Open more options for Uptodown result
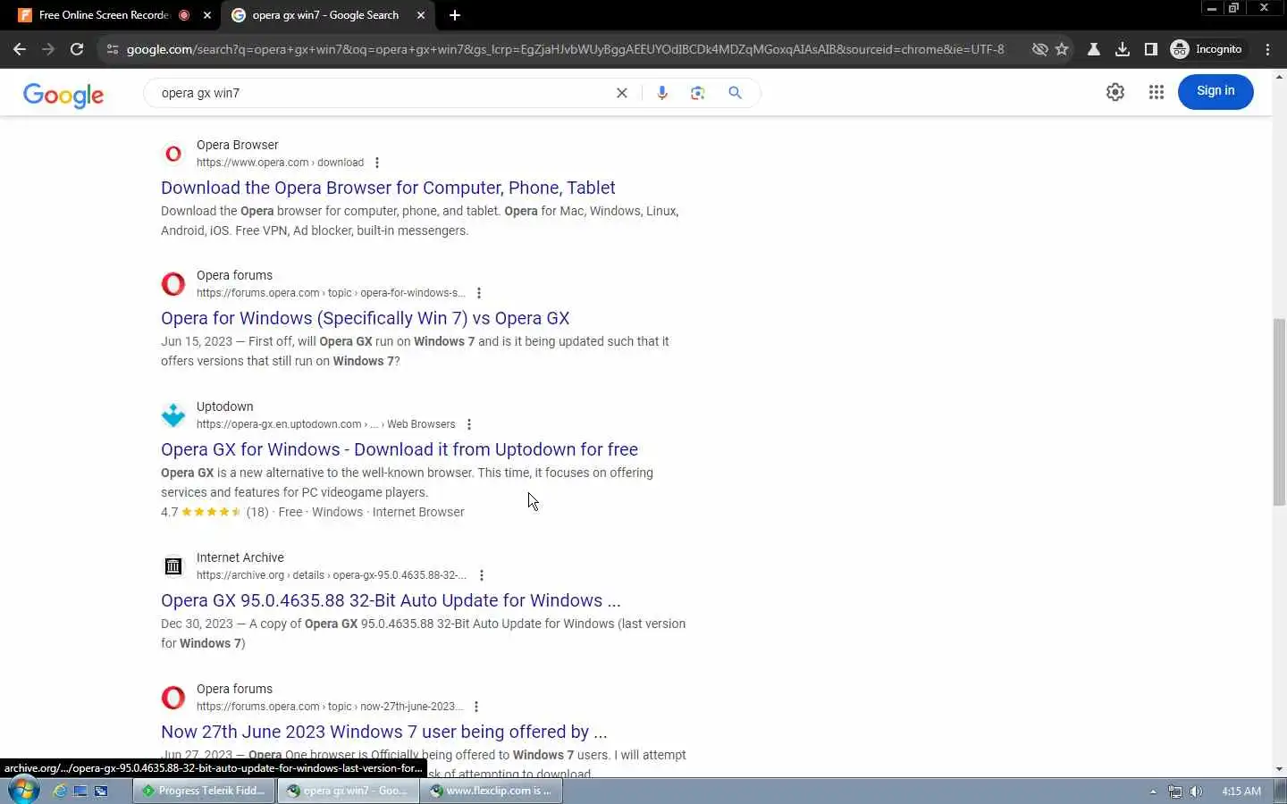1287x804 pixels. pyautogui.click(x=469, y=424)
